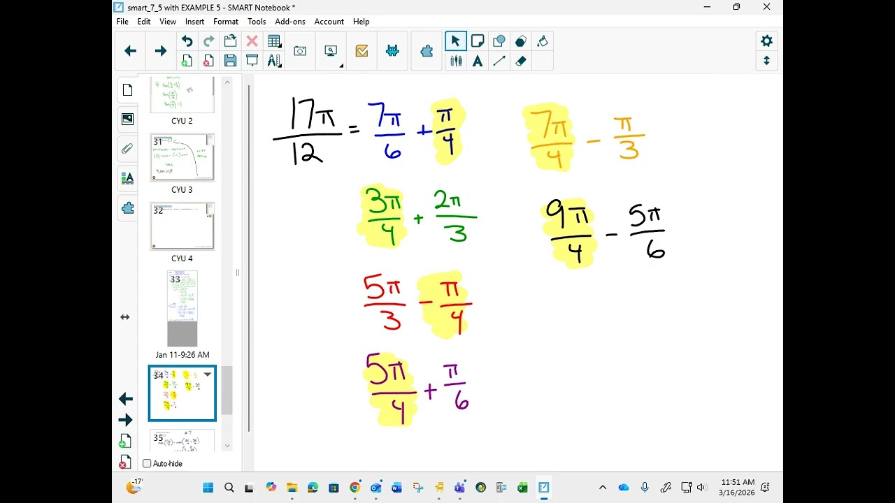This screenshot has height=503, width=895.
Task: Go to previous page using toolbar back arrow
Action: coord(130,51)
